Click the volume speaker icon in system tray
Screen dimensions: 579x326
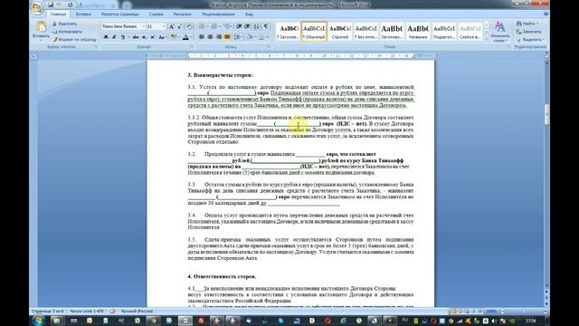(x=494, y=321)
